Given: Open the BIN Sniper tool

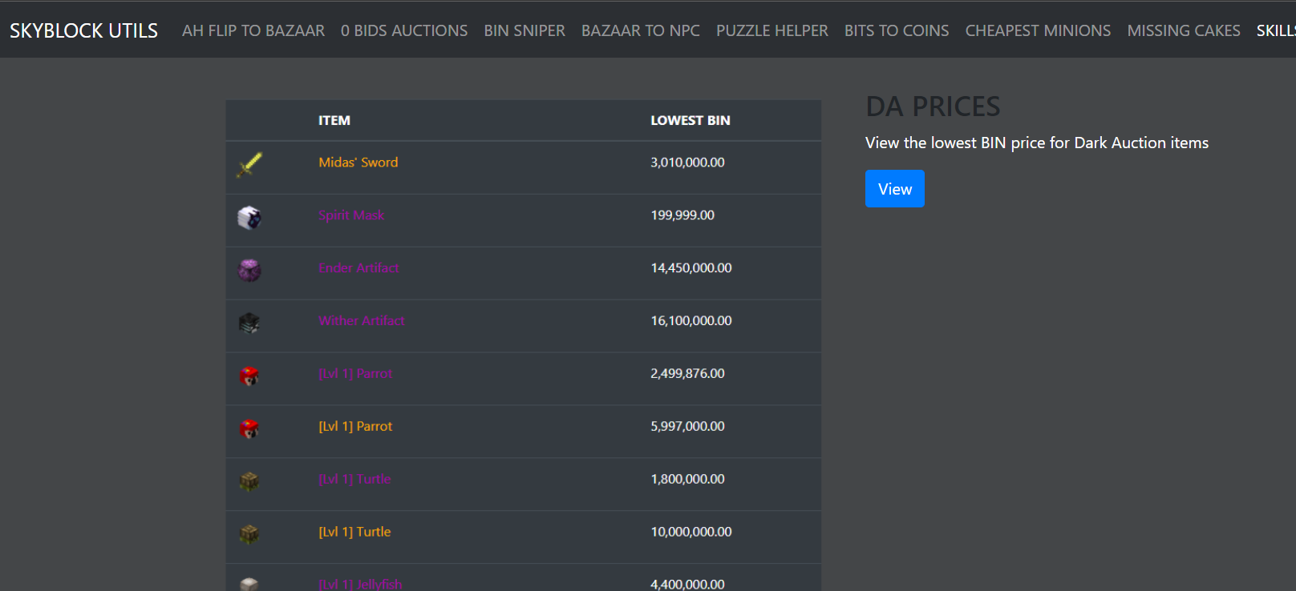Looking at the screenshot, I should coord(524,30).
